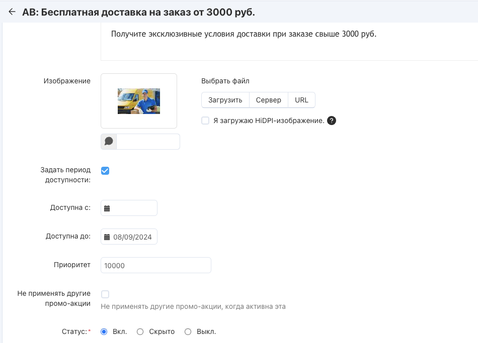478x343 pixels.
Task: Click the Приоритет field containing 10000
Action: click(156, 265)
